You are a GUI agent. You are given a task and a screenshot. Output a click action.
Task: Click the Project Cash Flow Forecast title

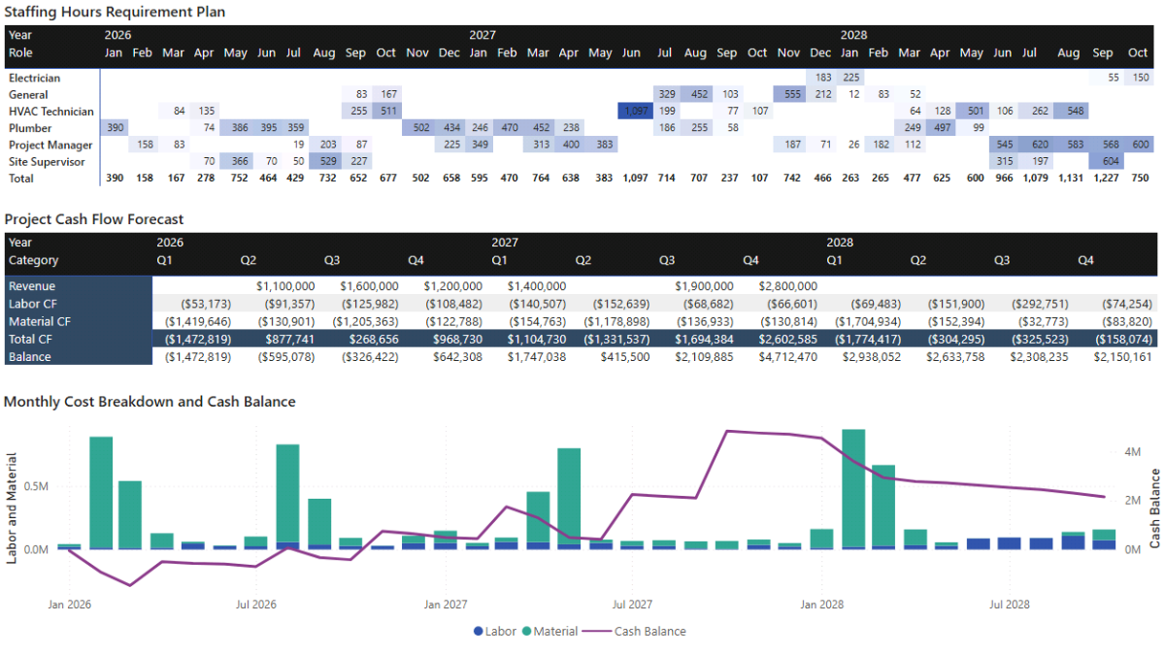point(93,218)
